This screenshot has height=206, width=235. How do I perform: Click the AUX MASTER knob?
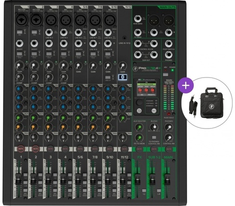[139, 127]
